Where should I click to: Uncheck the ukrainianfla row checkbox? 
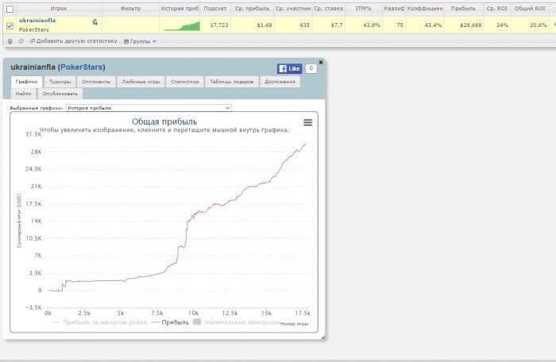[10, 26]
